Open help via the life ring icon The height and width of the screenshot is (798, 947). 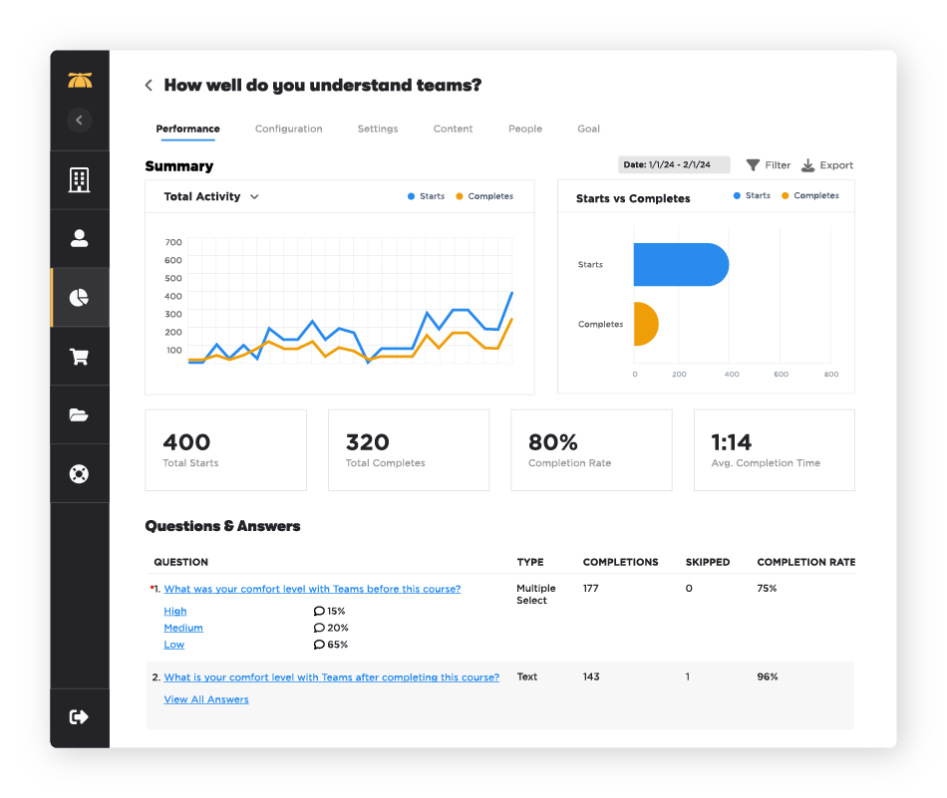[x=79, y=471]
